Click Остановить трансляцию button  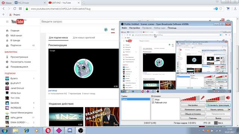click(218, 105)
